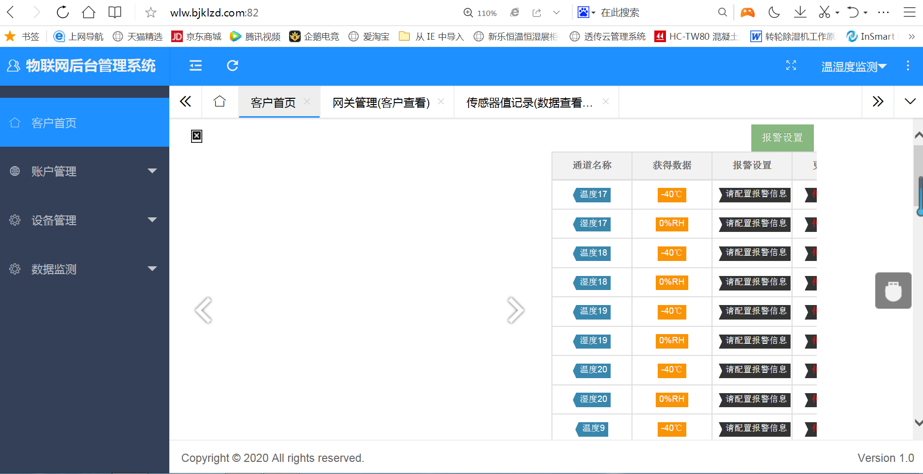
Task: Click the scissors screenshot tool
Action: (x=824, y=13)
